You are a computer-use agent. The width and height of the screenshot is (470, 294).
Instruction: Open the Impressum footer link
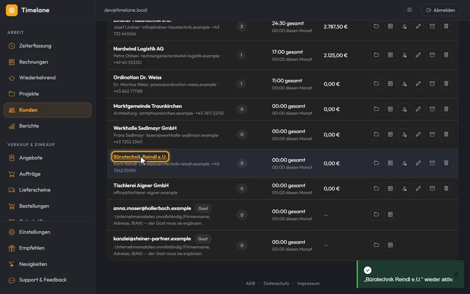(308, 284)
